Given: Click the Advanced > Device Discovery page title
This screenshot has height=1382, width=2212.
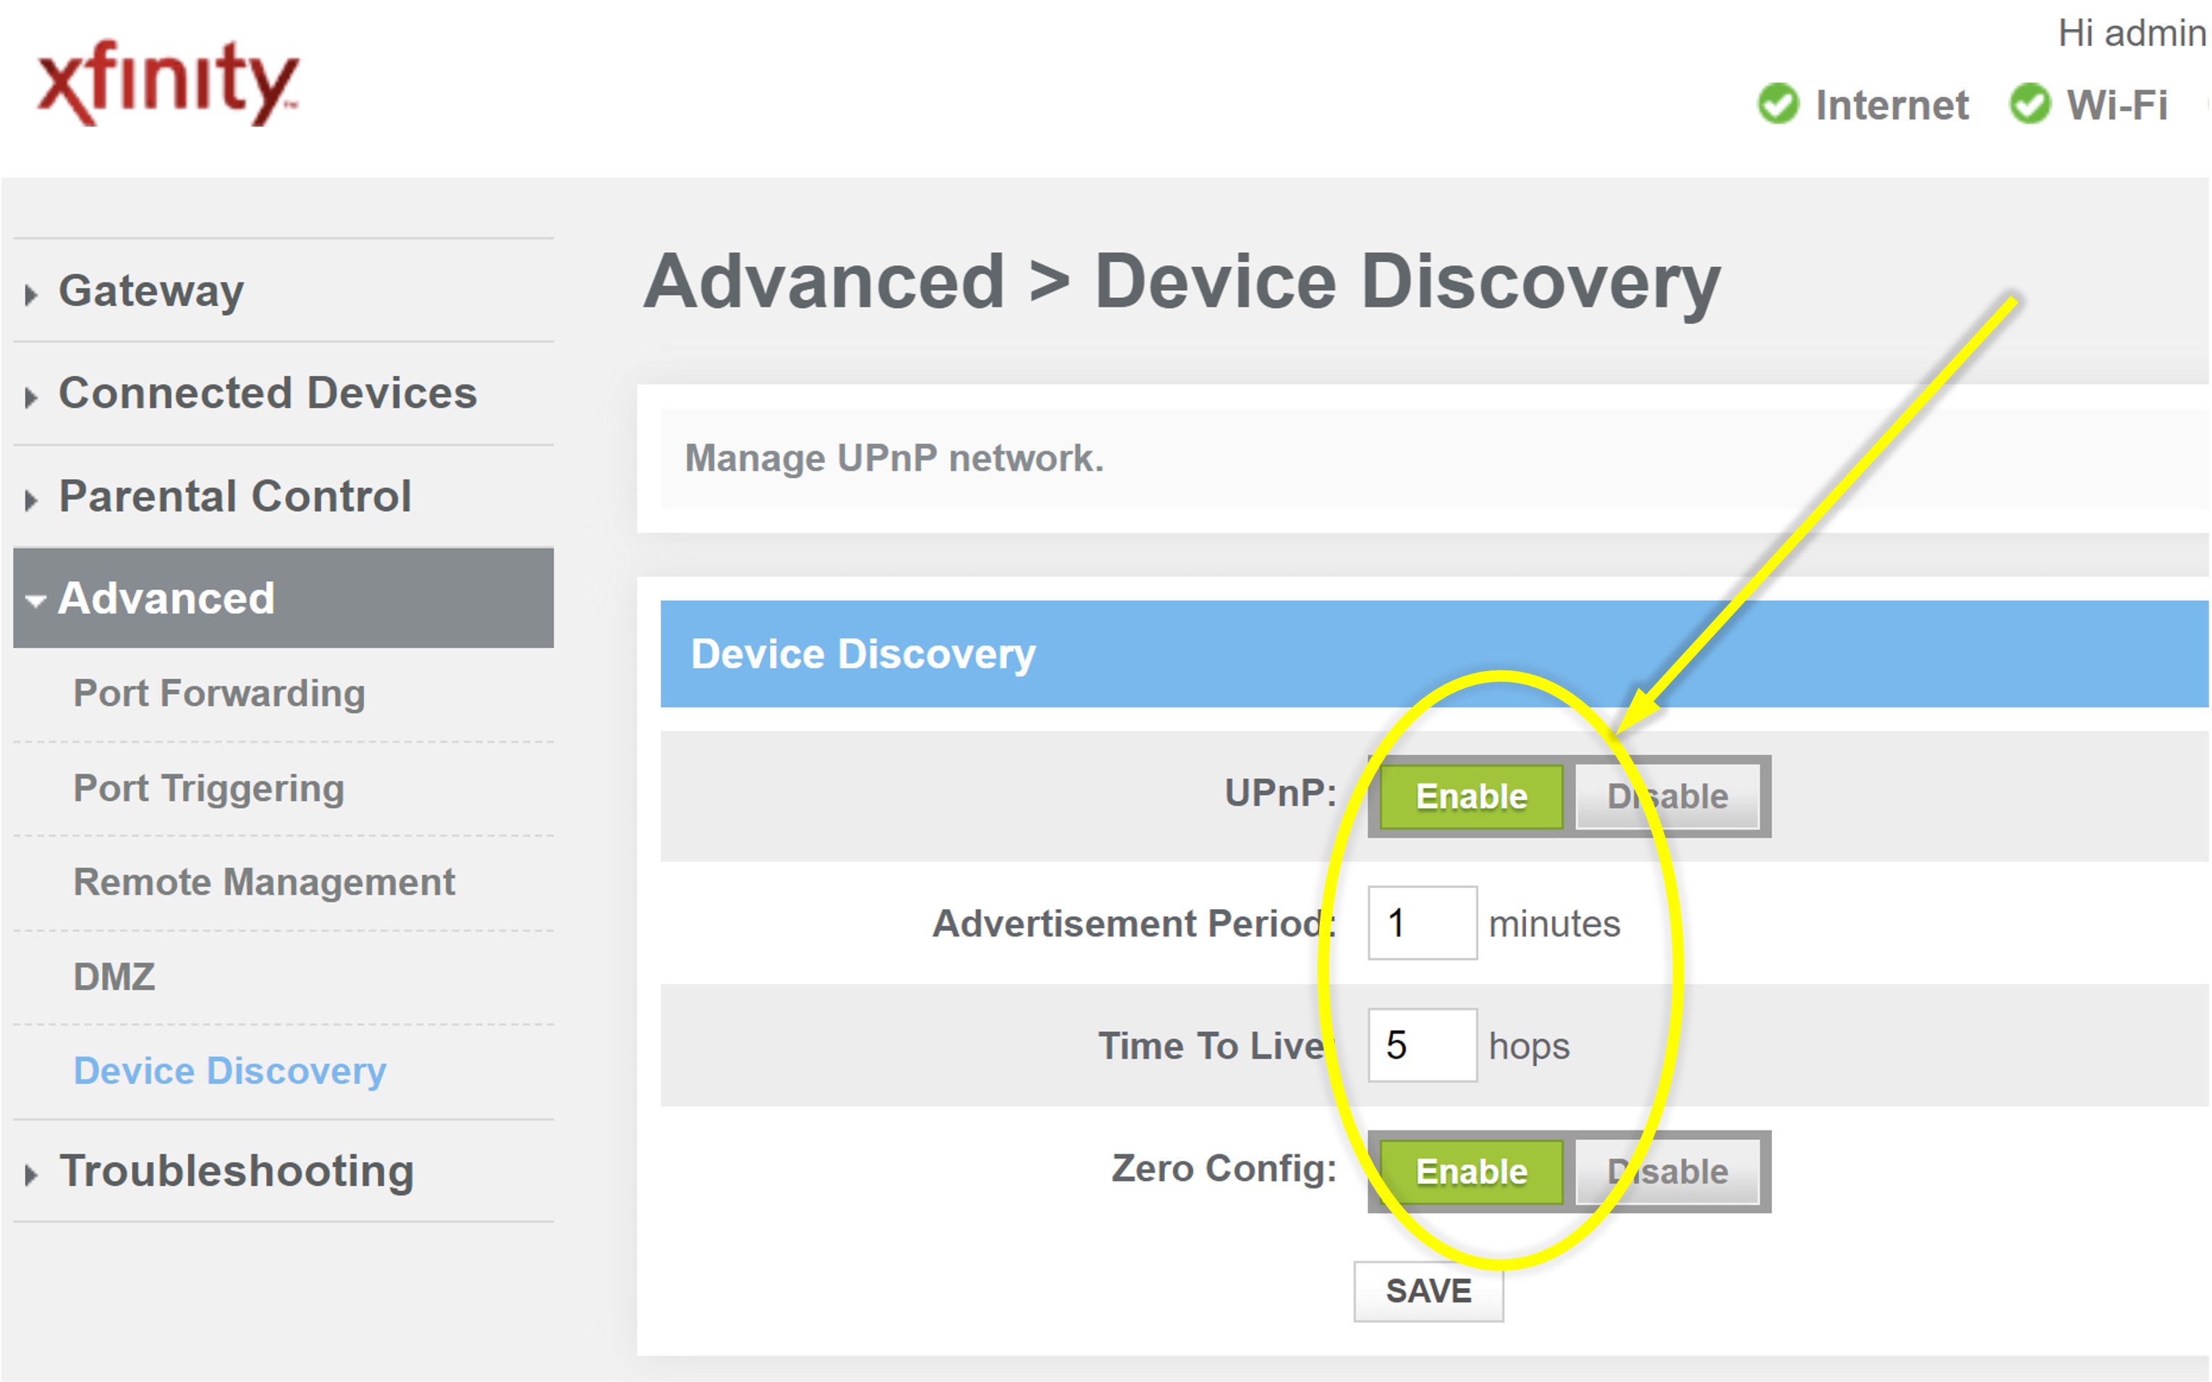Looking at the screenshot, I should (x=1182, y=283).
